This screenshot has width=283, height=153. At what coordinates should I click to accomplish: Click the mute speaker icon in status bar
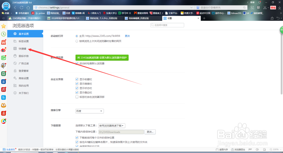point(257,149)
